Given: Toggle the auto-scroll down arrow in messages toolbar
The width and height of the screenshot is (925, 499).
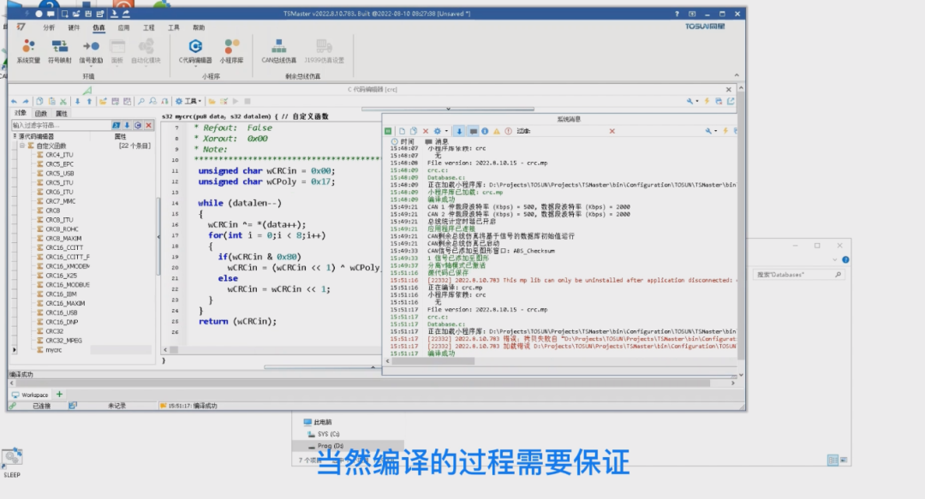Looking at the screenshot, I should coord(459,131).
